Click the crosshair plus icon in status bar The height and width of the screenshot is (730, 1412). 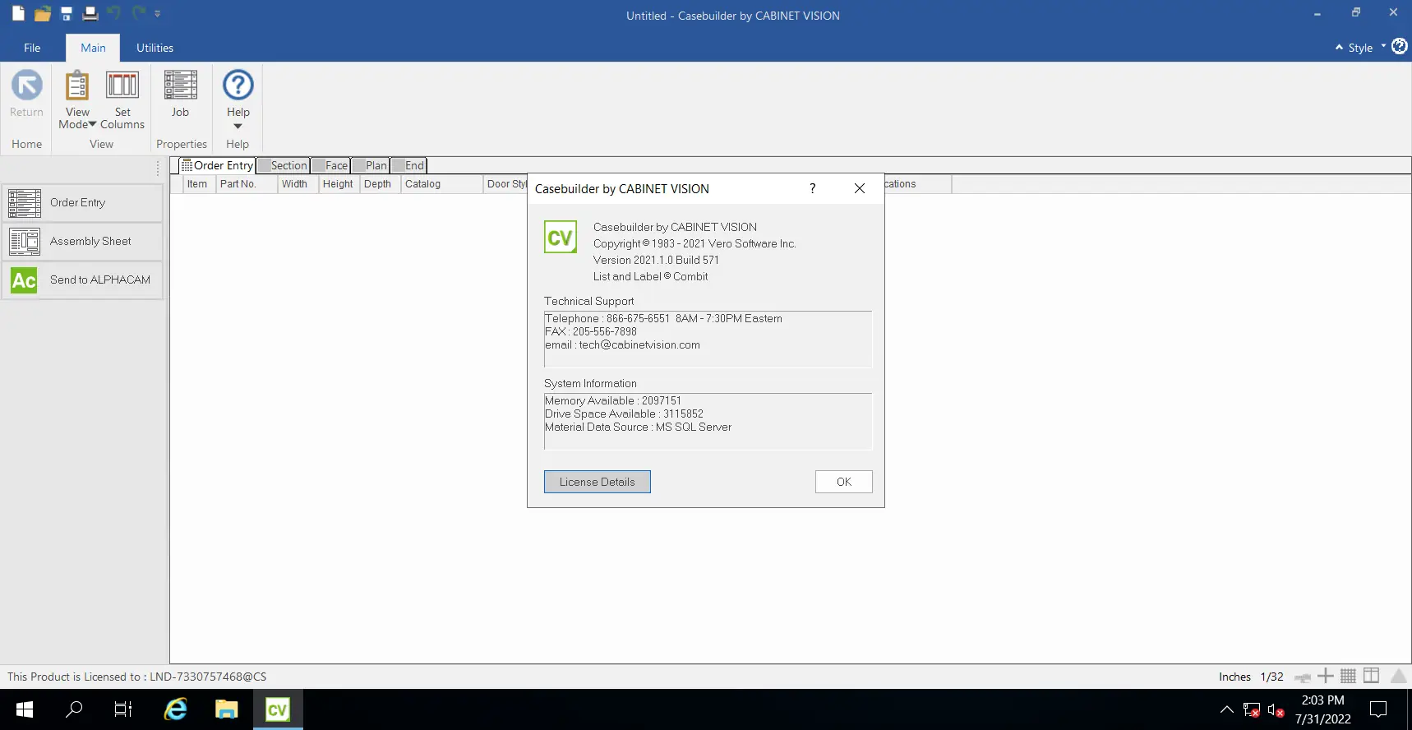(1325, 676)
